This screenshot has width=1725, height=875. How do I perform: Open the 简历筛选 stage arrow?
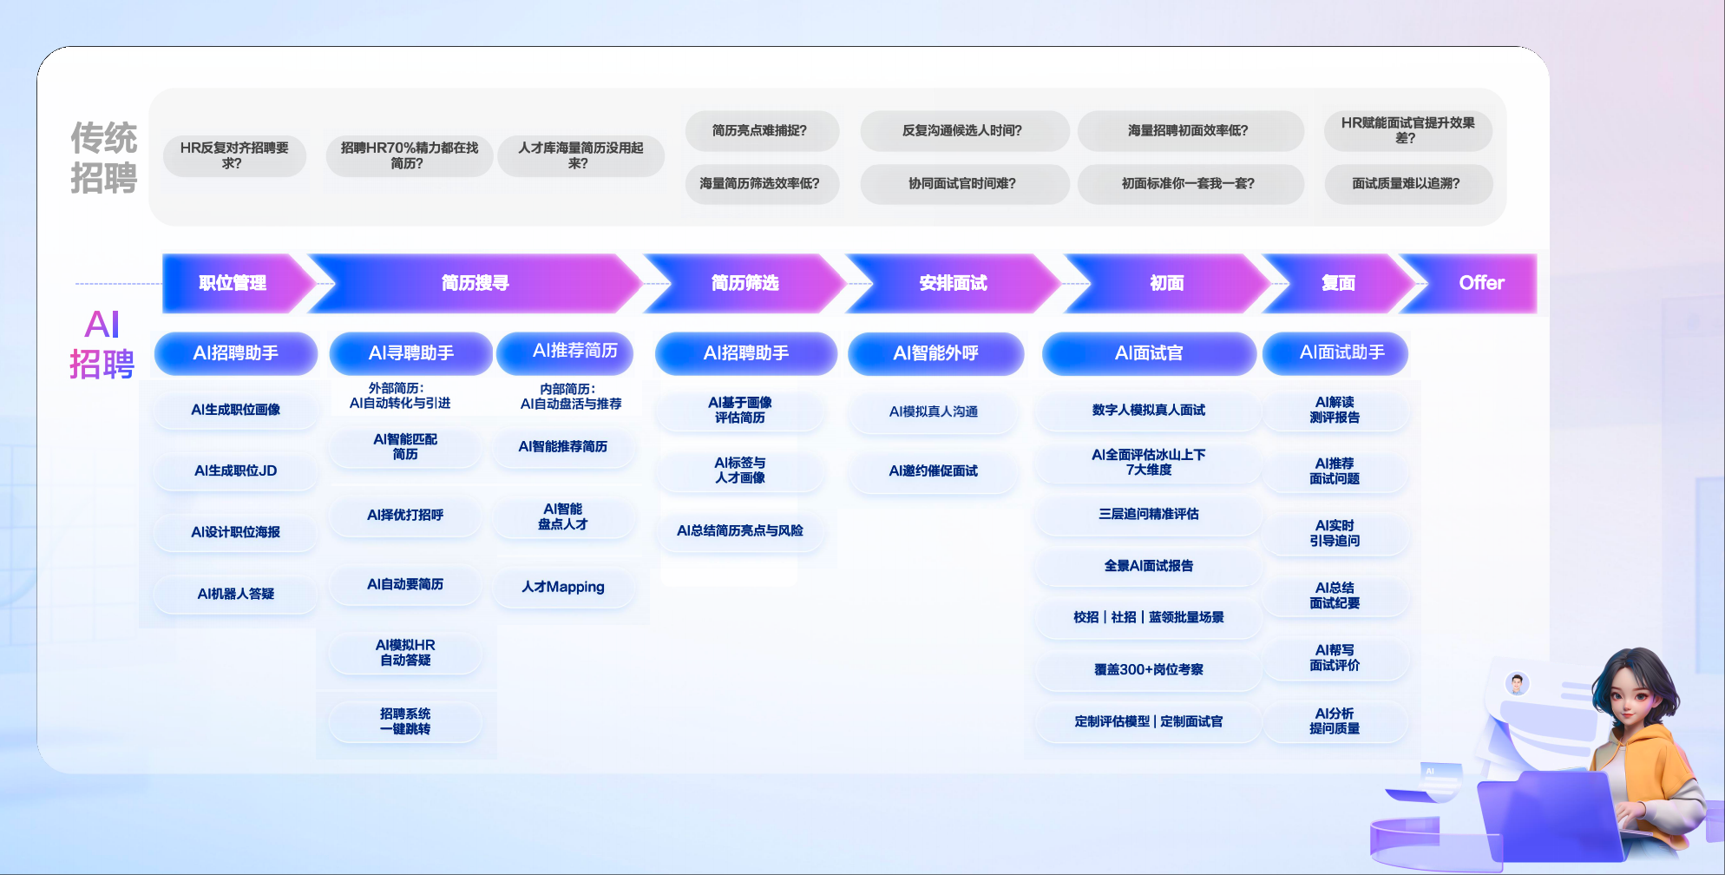tap(744, 283)
